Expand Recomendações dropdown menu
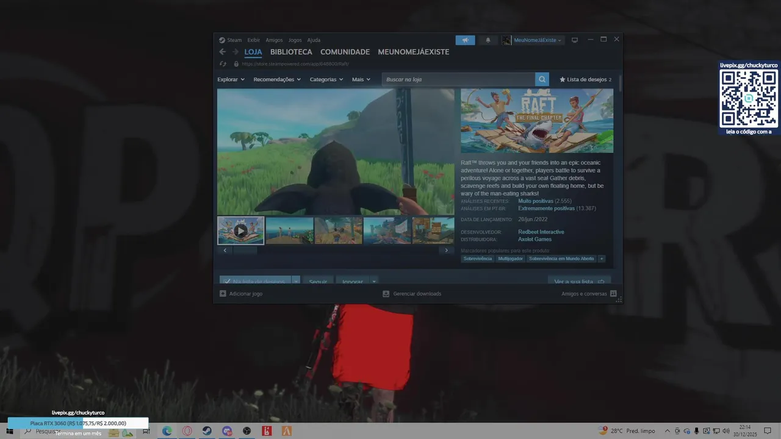This screenshot has width=781, height=439. point(277,79)
